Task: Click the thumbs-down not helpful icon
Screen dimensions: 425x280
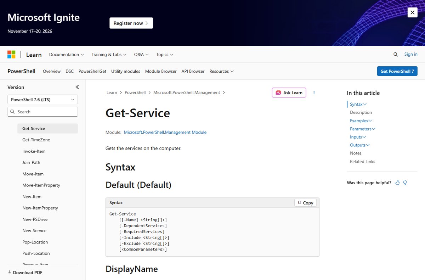Action: pyautogui.click(x=405, y=183)
